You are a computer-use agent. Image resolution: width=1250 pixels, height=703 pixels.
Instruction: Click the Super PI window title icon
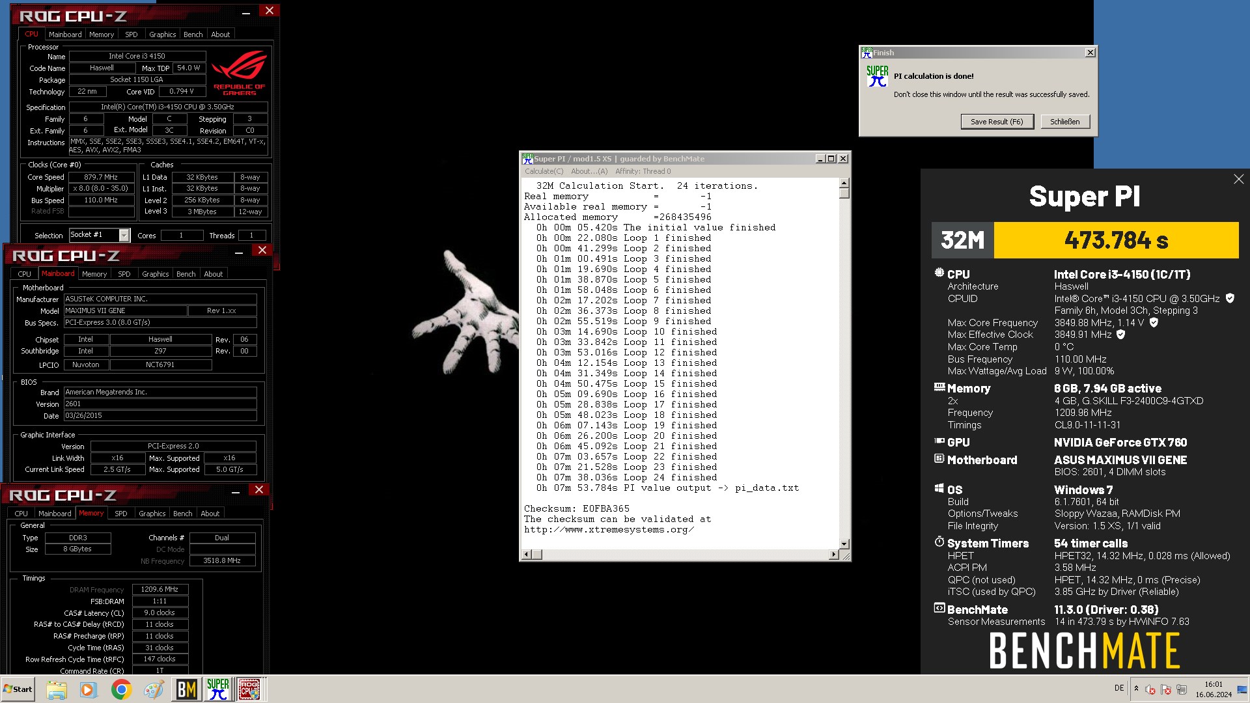(527, 158)
